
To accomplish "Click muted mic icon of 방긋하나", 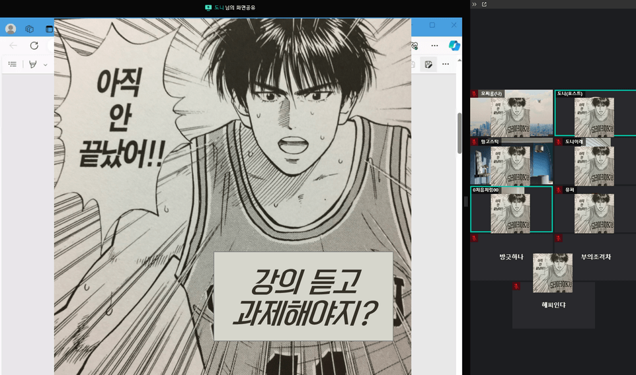I will [474, 238].
